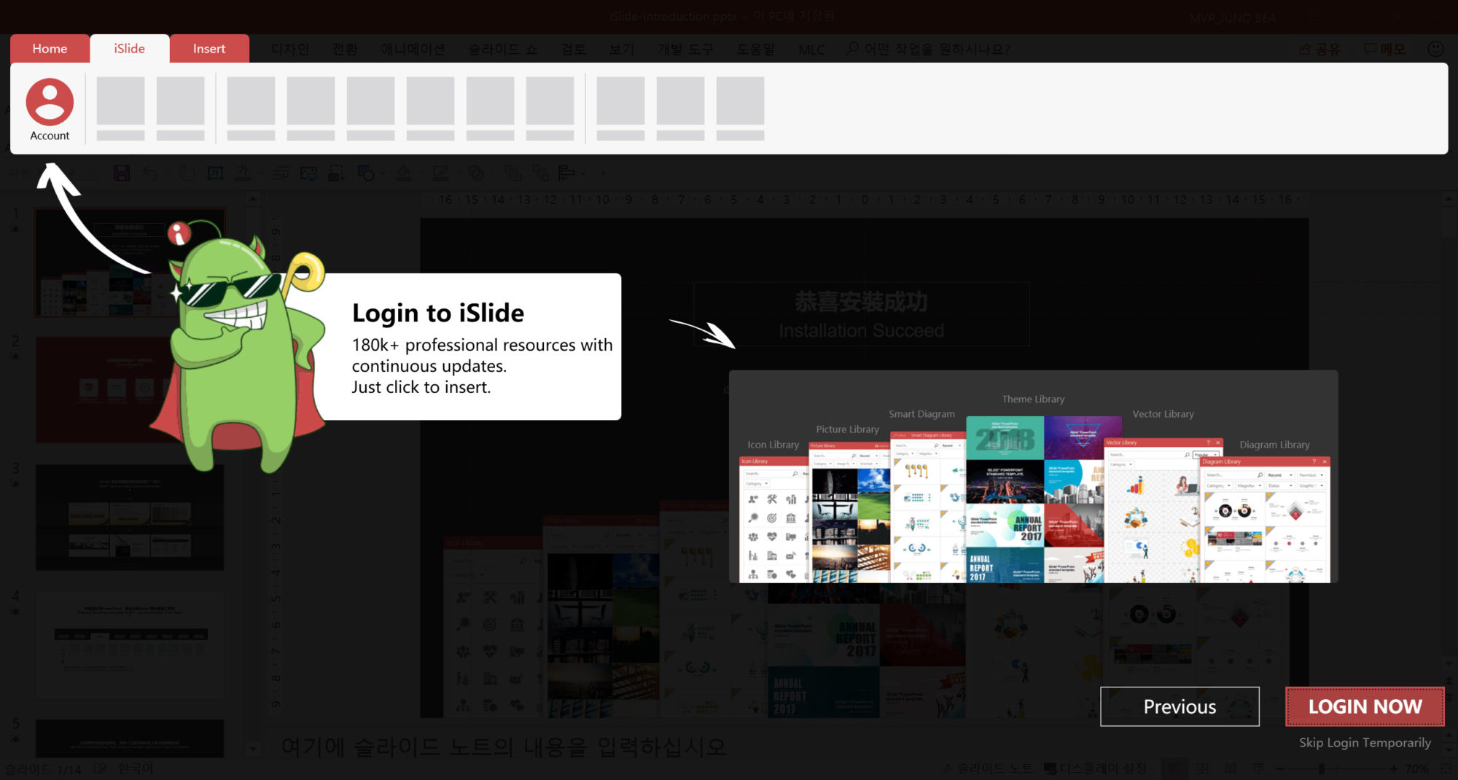The image size is (1458, 780).
Task: Open the Insert tab
Action: pyautogui.click(x=209, y=49)
